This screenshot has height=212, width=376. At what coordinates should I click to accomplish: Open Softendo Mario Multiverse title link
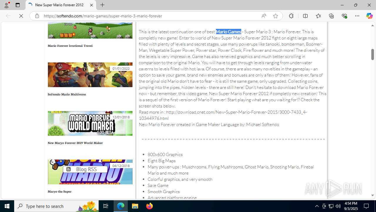[x=67, y=94]
